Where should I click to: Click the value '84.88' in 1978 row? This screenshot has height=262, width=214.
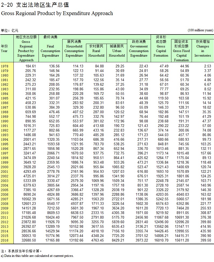point(99,66)
